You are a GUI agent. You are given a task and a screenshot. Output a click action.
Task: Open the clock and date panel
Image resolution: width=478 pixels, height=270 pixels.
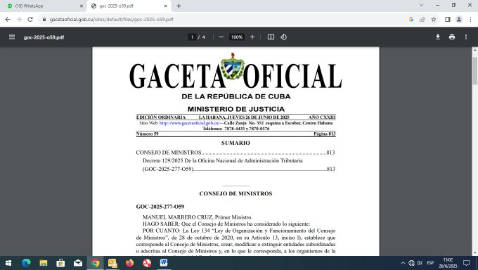pos(448,263)
